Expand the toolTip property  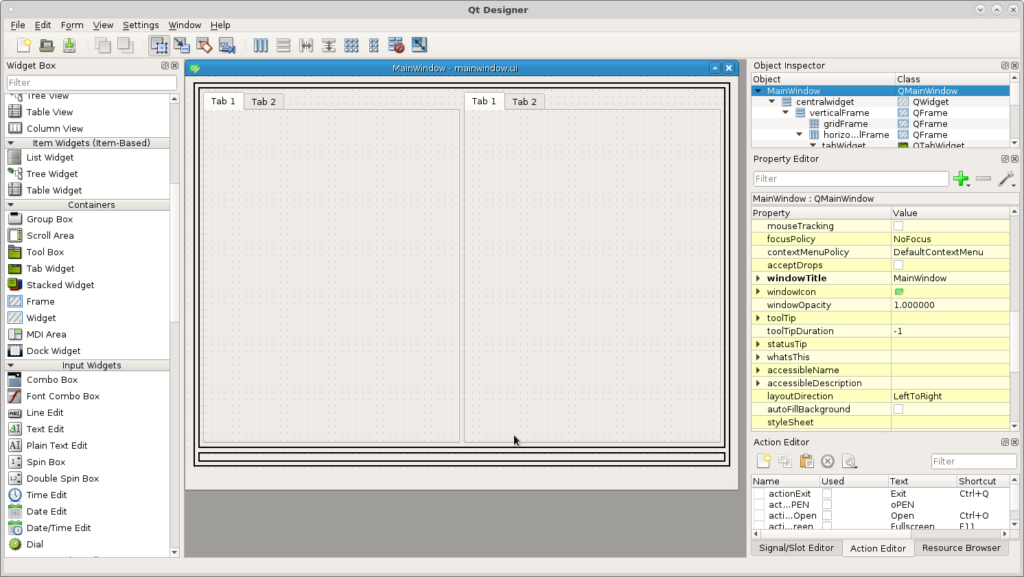(x=758, y=318)
